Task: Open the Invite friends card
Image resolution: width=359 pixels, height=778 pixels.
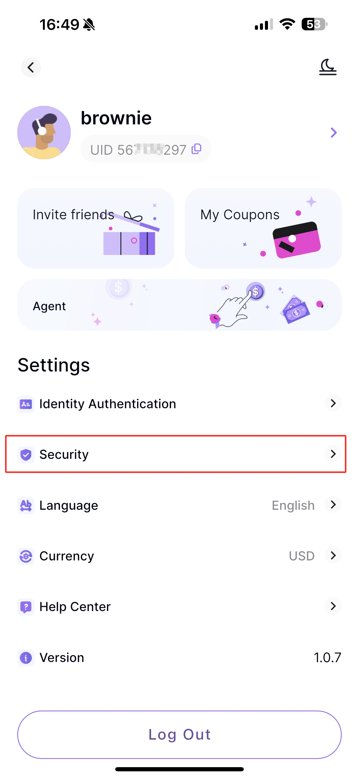Action: [96, 228]
